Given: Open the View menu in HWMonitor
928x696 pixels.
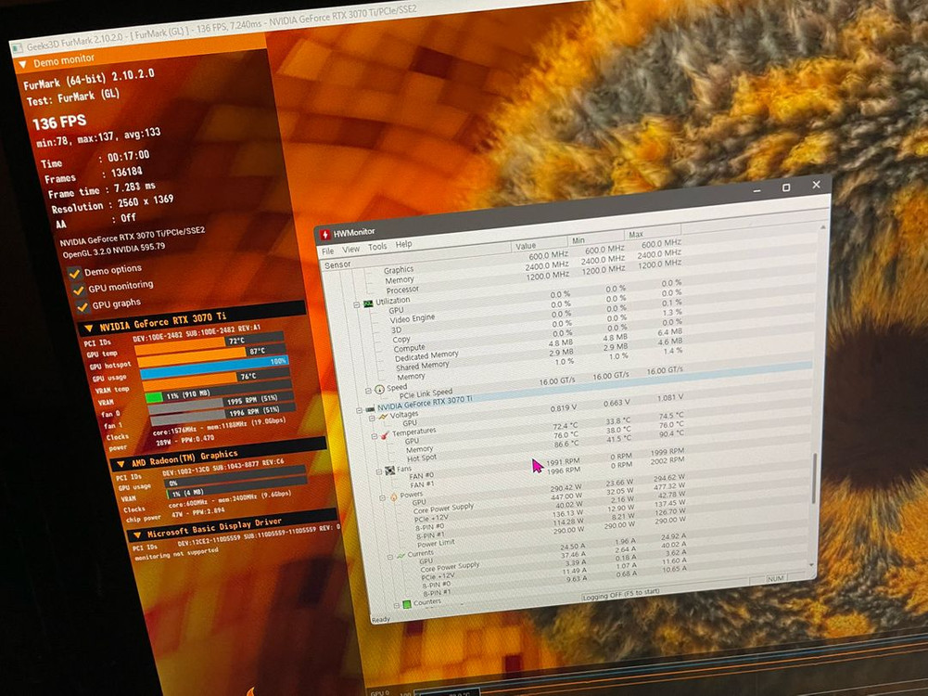Looking at the screenshot, I should click(x=351, y=247).
